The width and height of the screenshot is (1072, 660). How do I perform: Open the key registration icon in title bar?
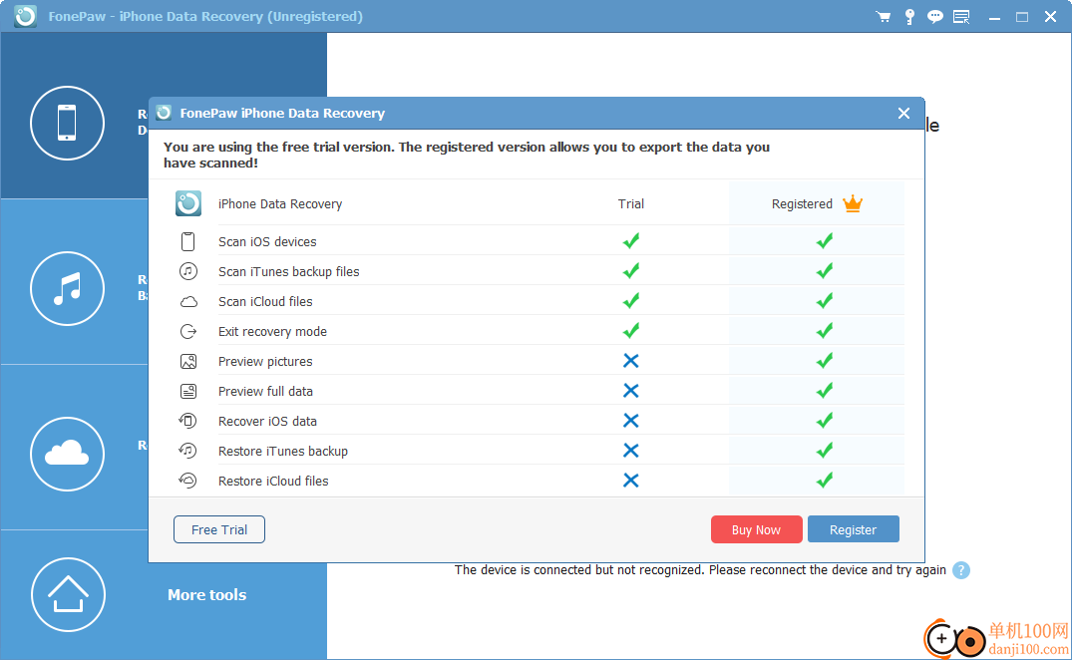click(909, 16)
